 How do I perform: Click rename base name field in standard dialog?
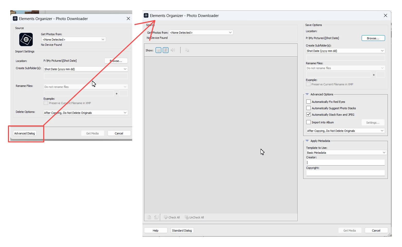(x=79, y=94)
